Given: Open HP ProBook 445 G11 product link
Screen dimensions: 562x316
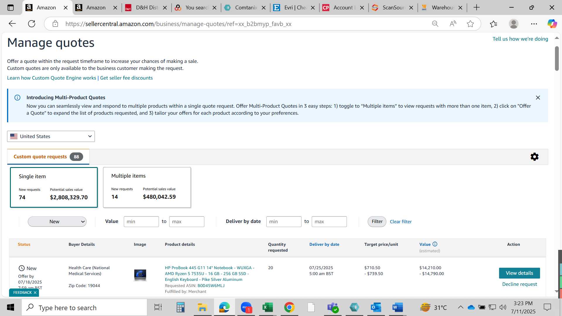Looking at the screenshot, I should point(210,274).
